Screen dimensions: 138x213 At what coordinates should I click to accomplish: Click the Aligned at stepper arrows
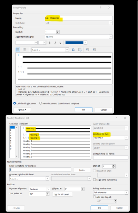click(83, 189)
